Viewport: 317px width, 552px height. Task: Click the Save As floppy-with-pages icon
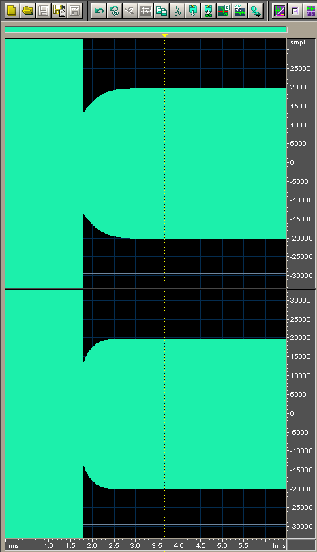(59, 11)
